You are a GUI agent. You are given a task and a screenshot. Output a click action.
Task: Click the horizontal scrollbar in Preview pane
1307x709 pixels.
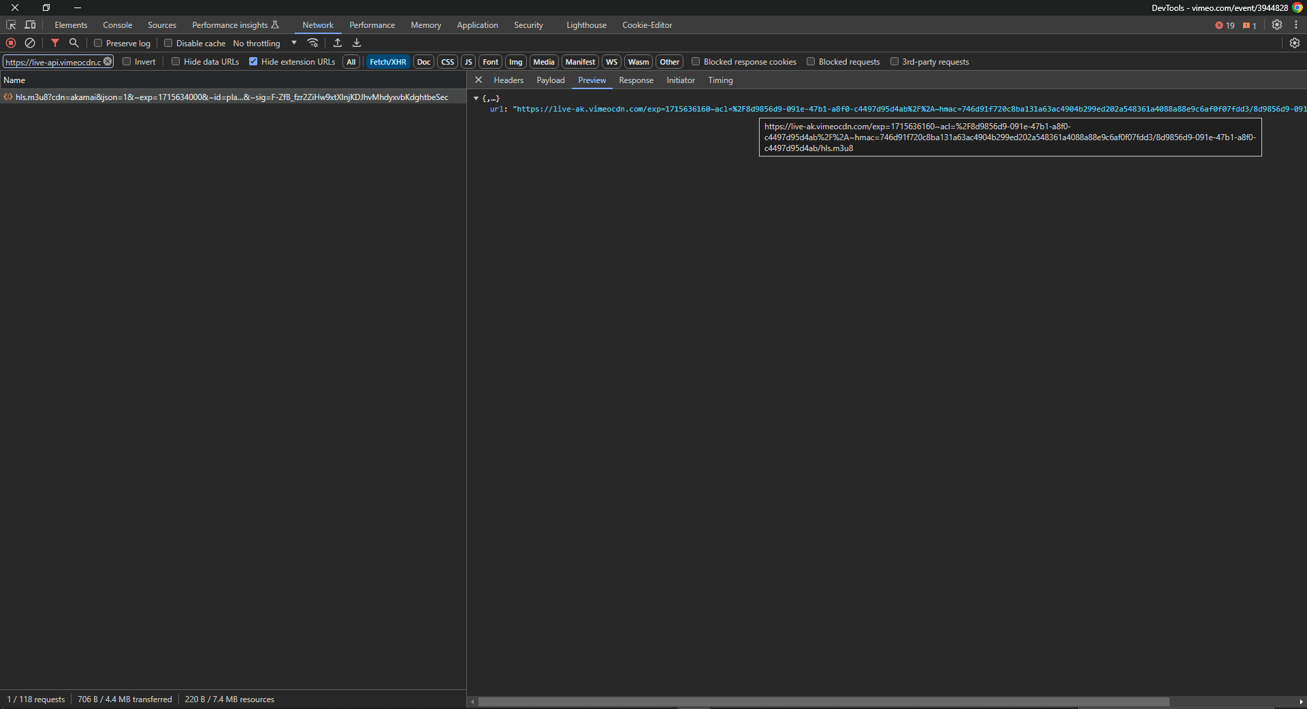824,702
